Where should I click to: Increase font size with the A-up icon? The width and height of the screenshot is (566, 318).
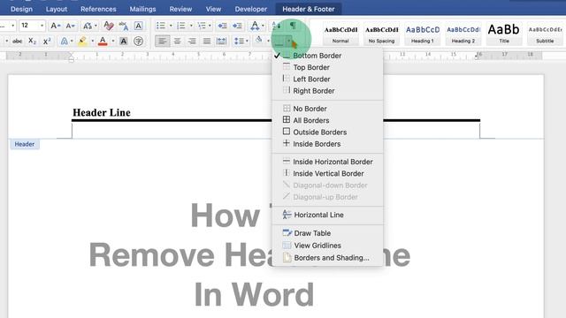[x=55, y=26]
